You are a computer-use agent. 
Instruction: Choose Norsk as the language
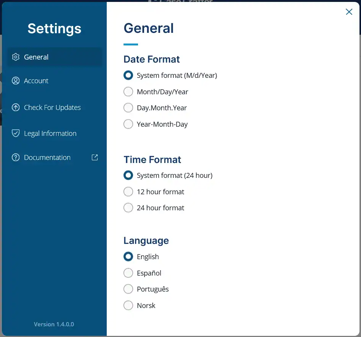click(x=128, y=306)
